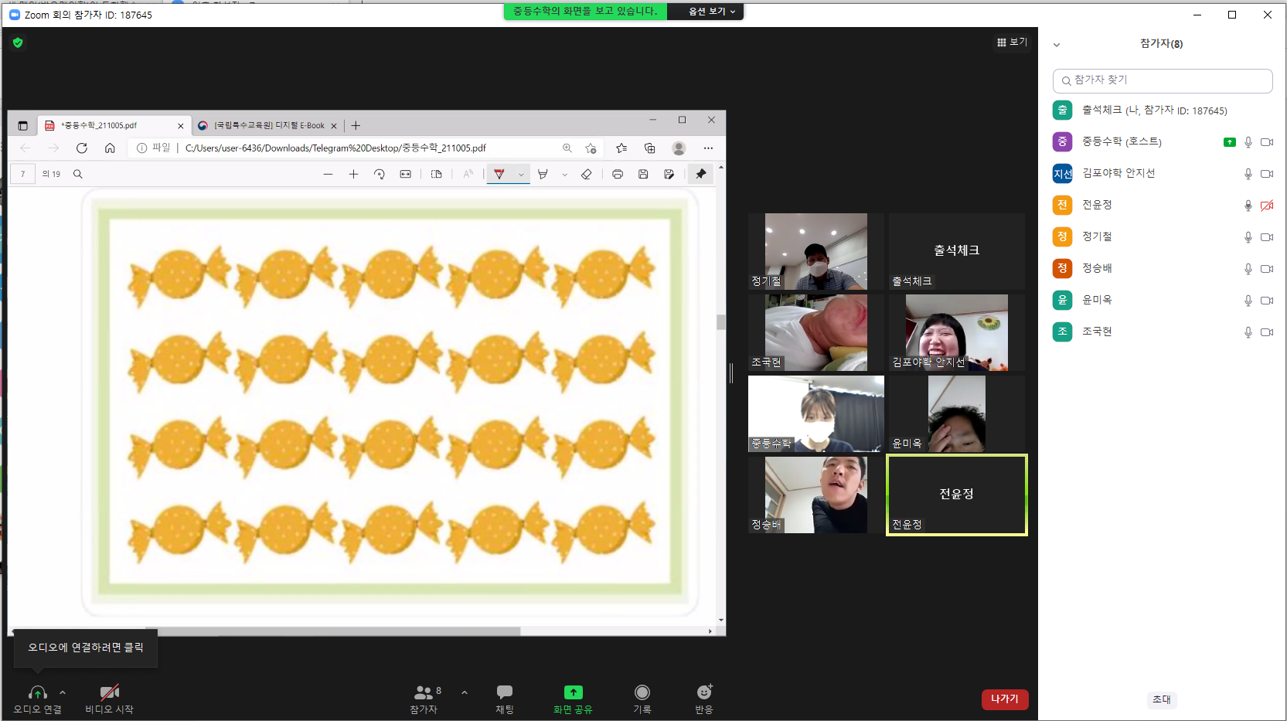Viewport: 1287px width, 721px height.
Task: Select the 윤미옥 video thumbnail
Action: click(957, 413)
